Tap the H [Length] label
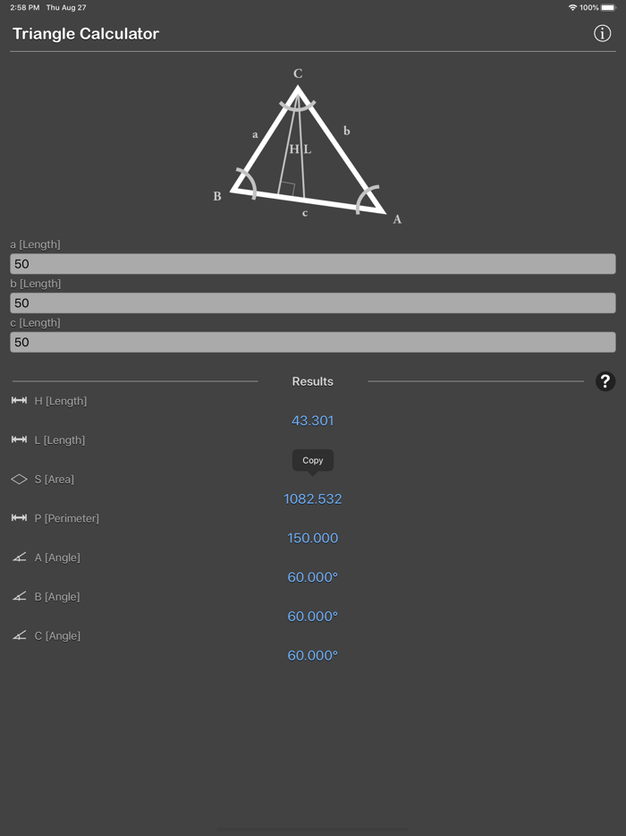 click(x=60, y=401)
